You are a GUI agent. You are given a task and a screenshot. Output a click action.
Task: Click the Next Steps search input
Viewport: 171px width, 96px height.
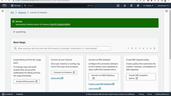tap(62, 48)
